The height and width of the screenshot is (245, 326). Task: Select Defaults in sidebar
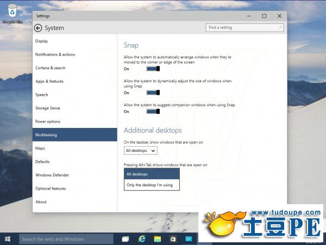(75, 162)
